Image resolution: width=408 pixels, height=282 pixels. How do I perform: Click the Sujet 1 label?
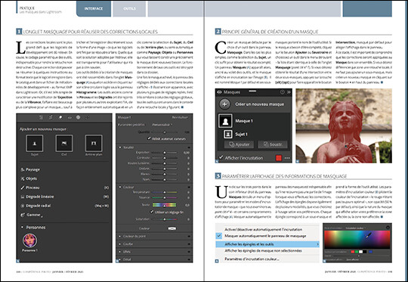pos(241,134)
